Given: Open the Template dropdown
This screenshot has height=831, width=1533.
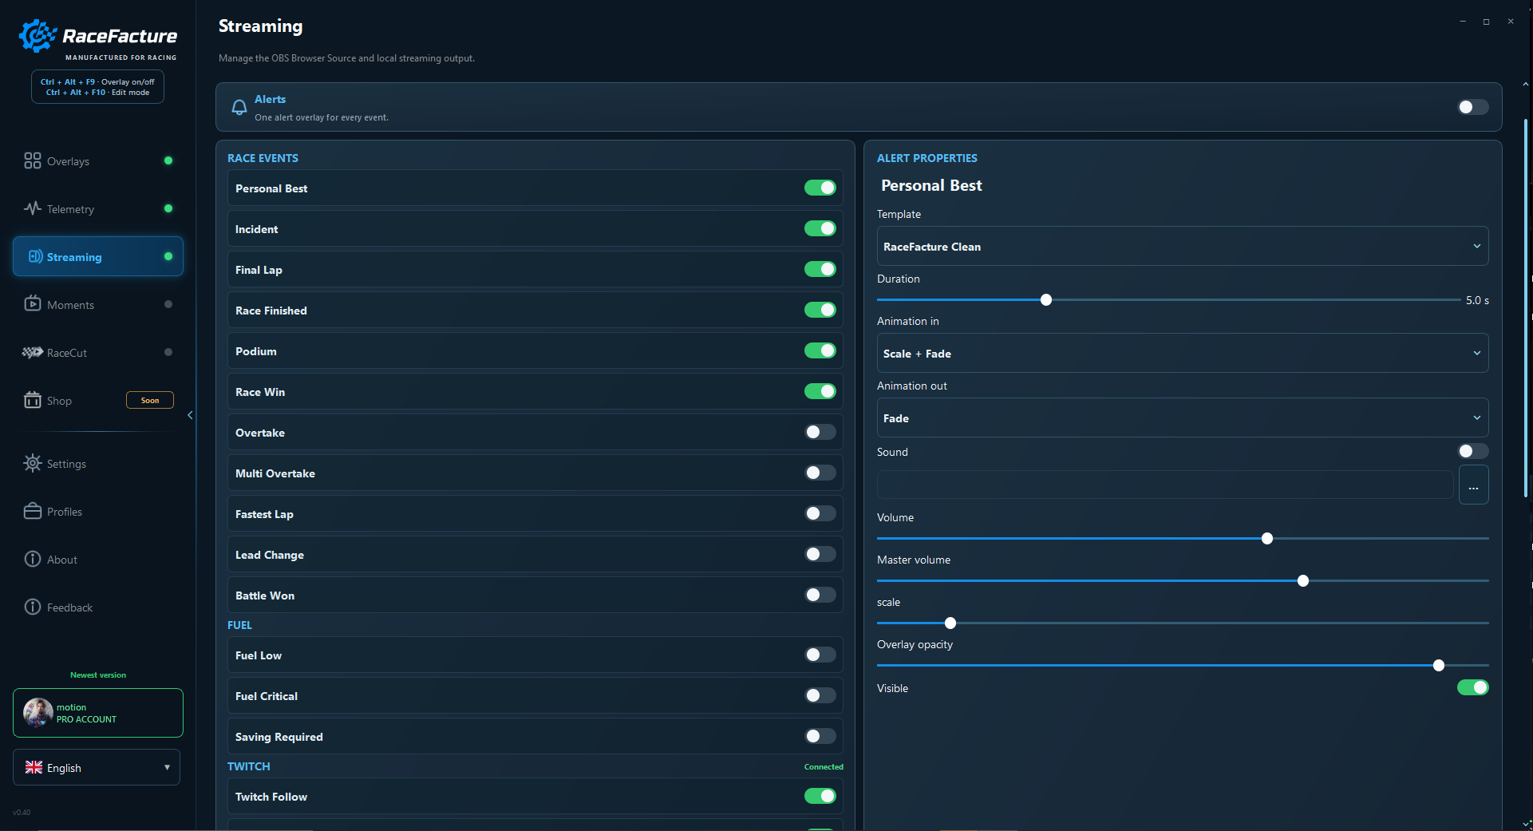Looking at the screenshot, I should [x=1182, y=246].
